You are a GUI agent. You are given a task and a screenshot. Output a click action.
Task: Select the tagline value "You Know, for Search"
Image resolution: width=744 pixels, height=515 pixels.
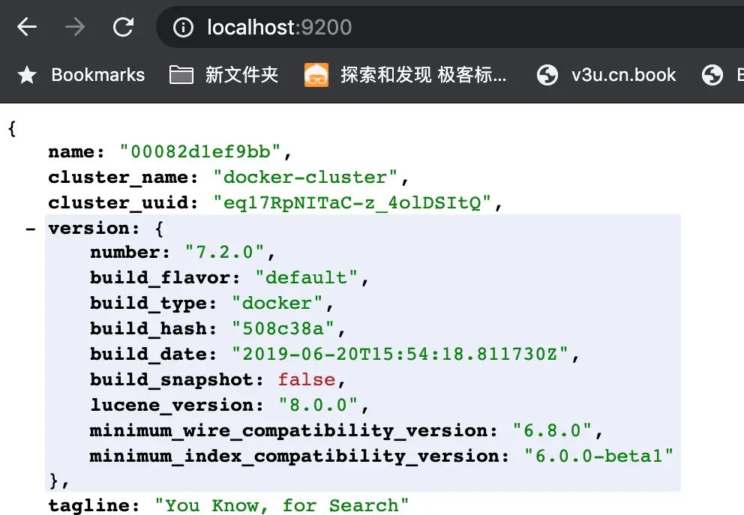point(282,505)
